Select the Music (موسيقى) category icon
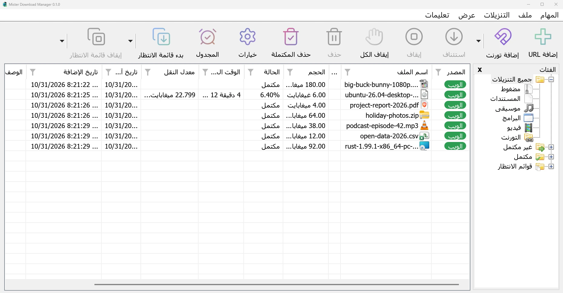Viewport: 563px width, 293px height. coord(528,108)
